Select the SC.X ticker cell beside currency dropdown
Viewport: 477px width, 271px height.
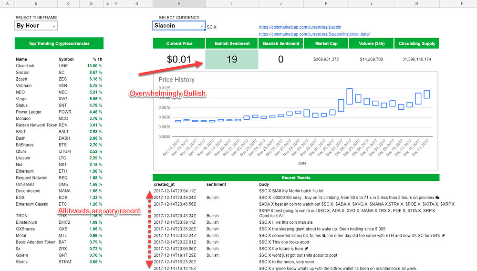coord(212,27)
